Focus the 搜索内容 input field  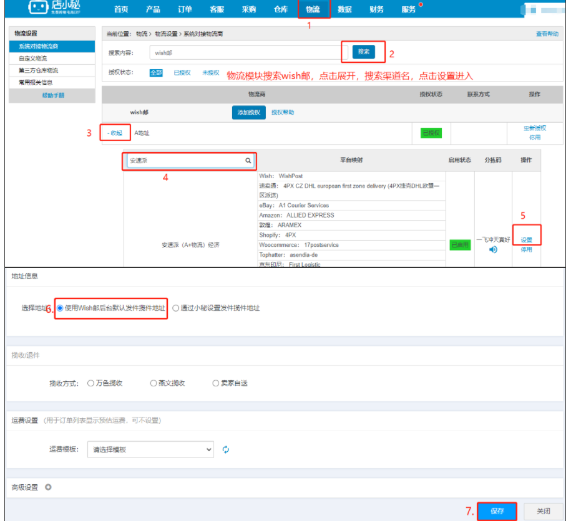(x=249, y=53)
